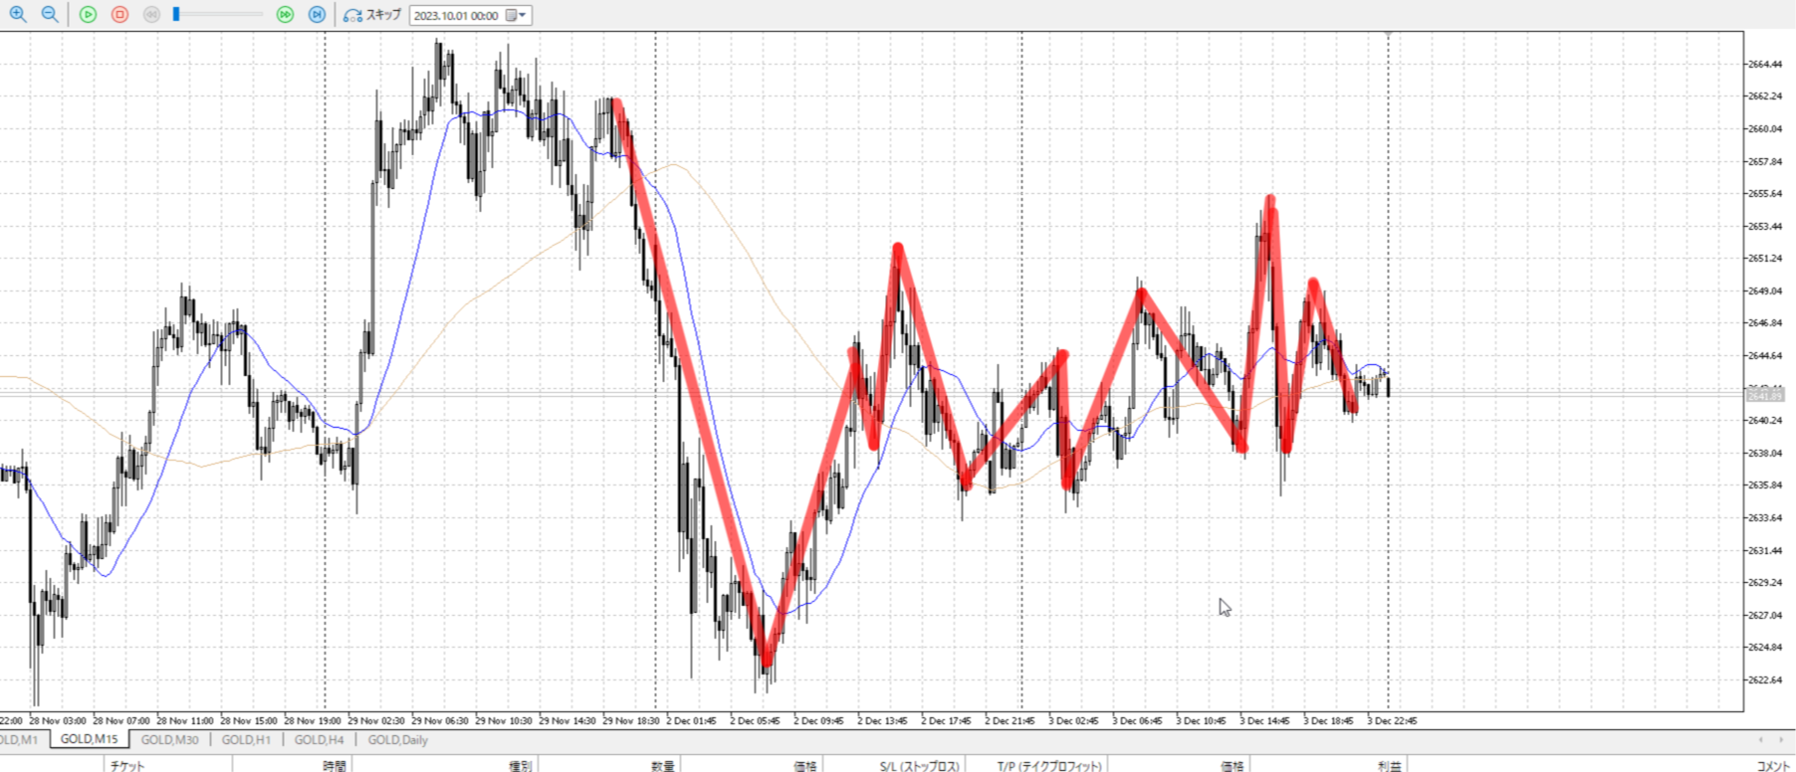Click the スキップ (skip) button

tap(372, 15)
